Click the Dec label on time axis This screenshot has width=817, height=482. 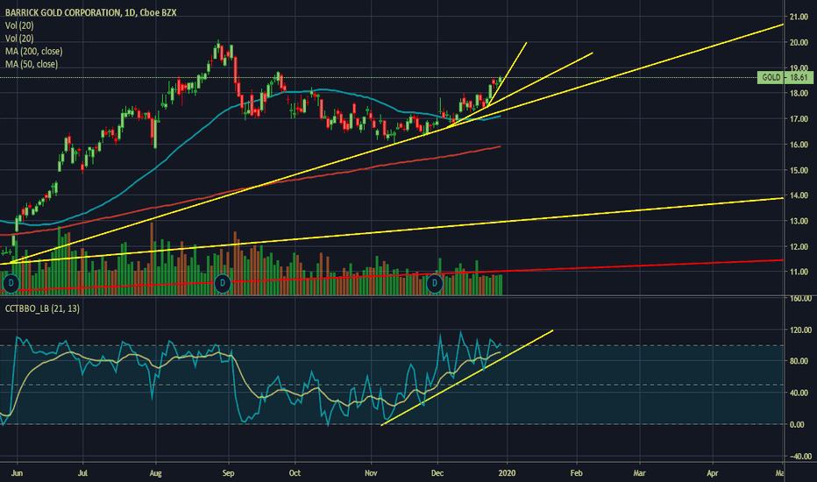pyautogui.click(x=437, y=473)
